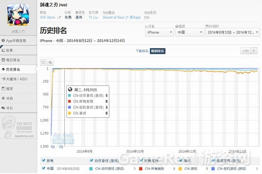Open the iOS Store external link icon
The image size is (262, 174).
click(59, 17)
